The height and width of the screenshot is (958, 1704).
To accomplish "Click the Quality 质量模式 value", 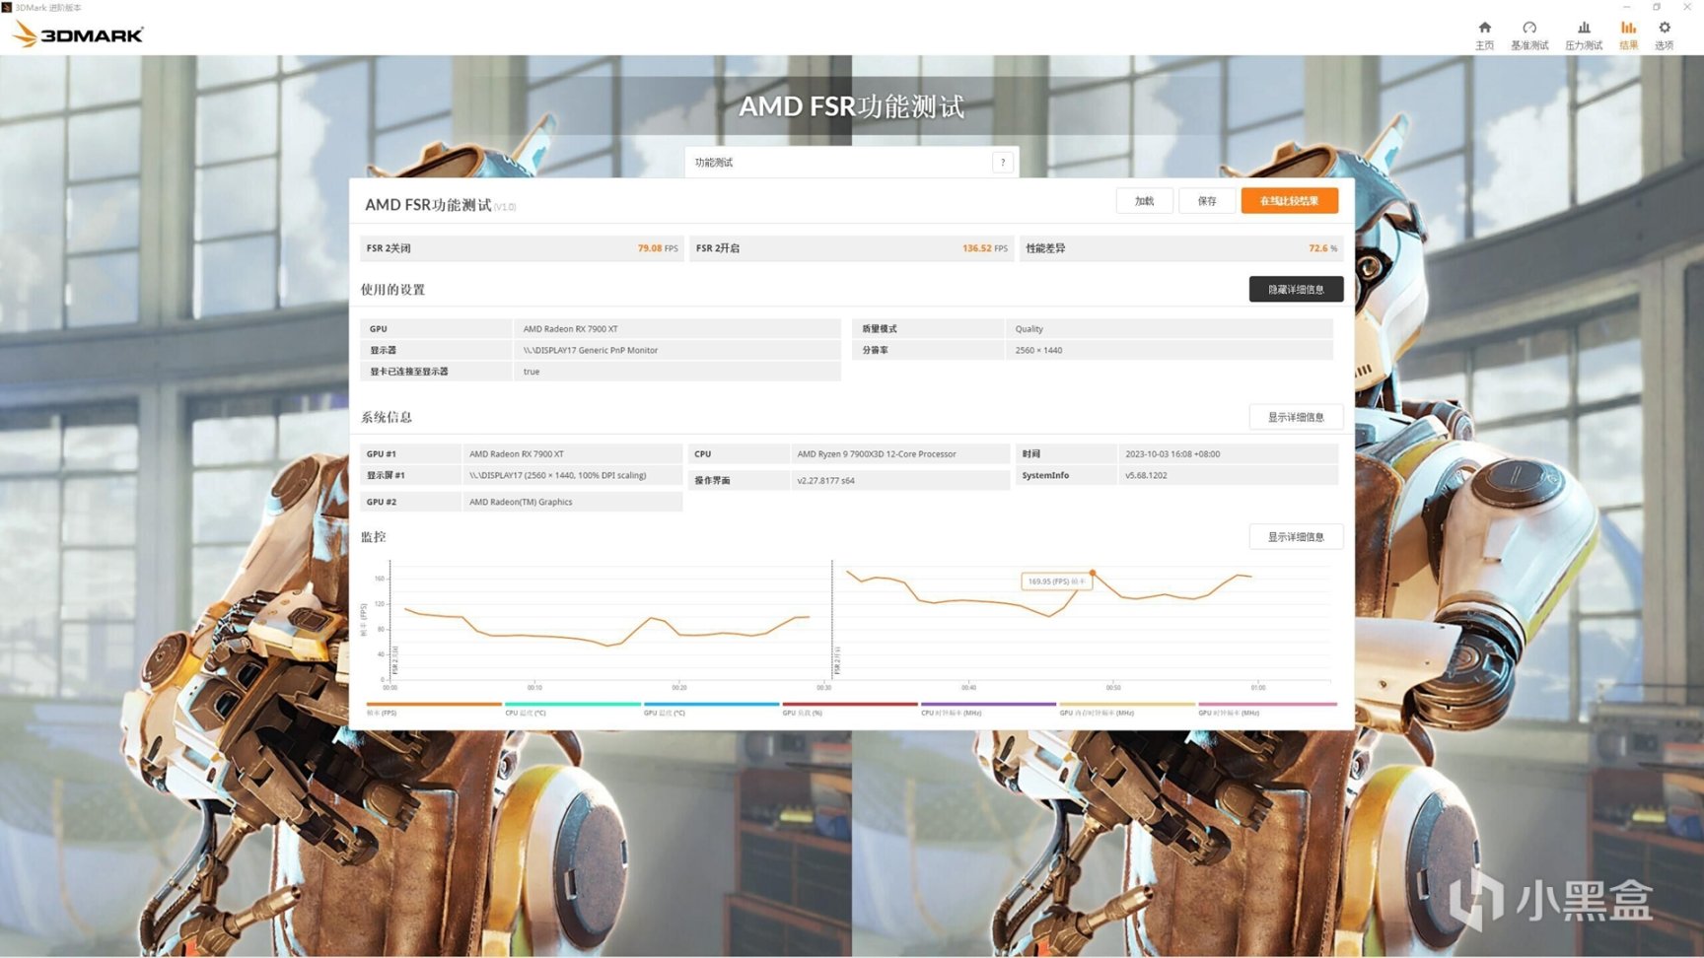I will (x=1029, y=329).
